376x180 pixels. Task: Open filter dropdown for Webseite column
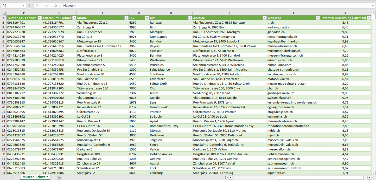coord(317,18)
